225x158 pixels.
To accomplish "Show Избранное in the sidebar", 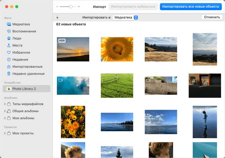I will [26, 53].
